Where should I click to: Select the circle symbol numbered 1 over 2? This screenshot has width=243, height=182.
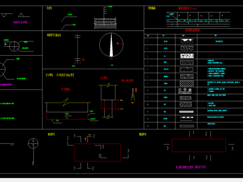14,46
